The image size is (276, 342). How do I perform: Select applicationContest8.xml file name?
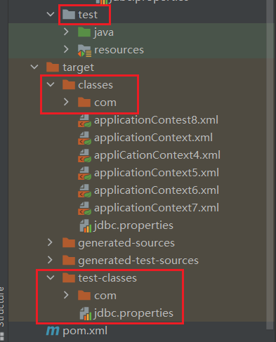(156, 120)
